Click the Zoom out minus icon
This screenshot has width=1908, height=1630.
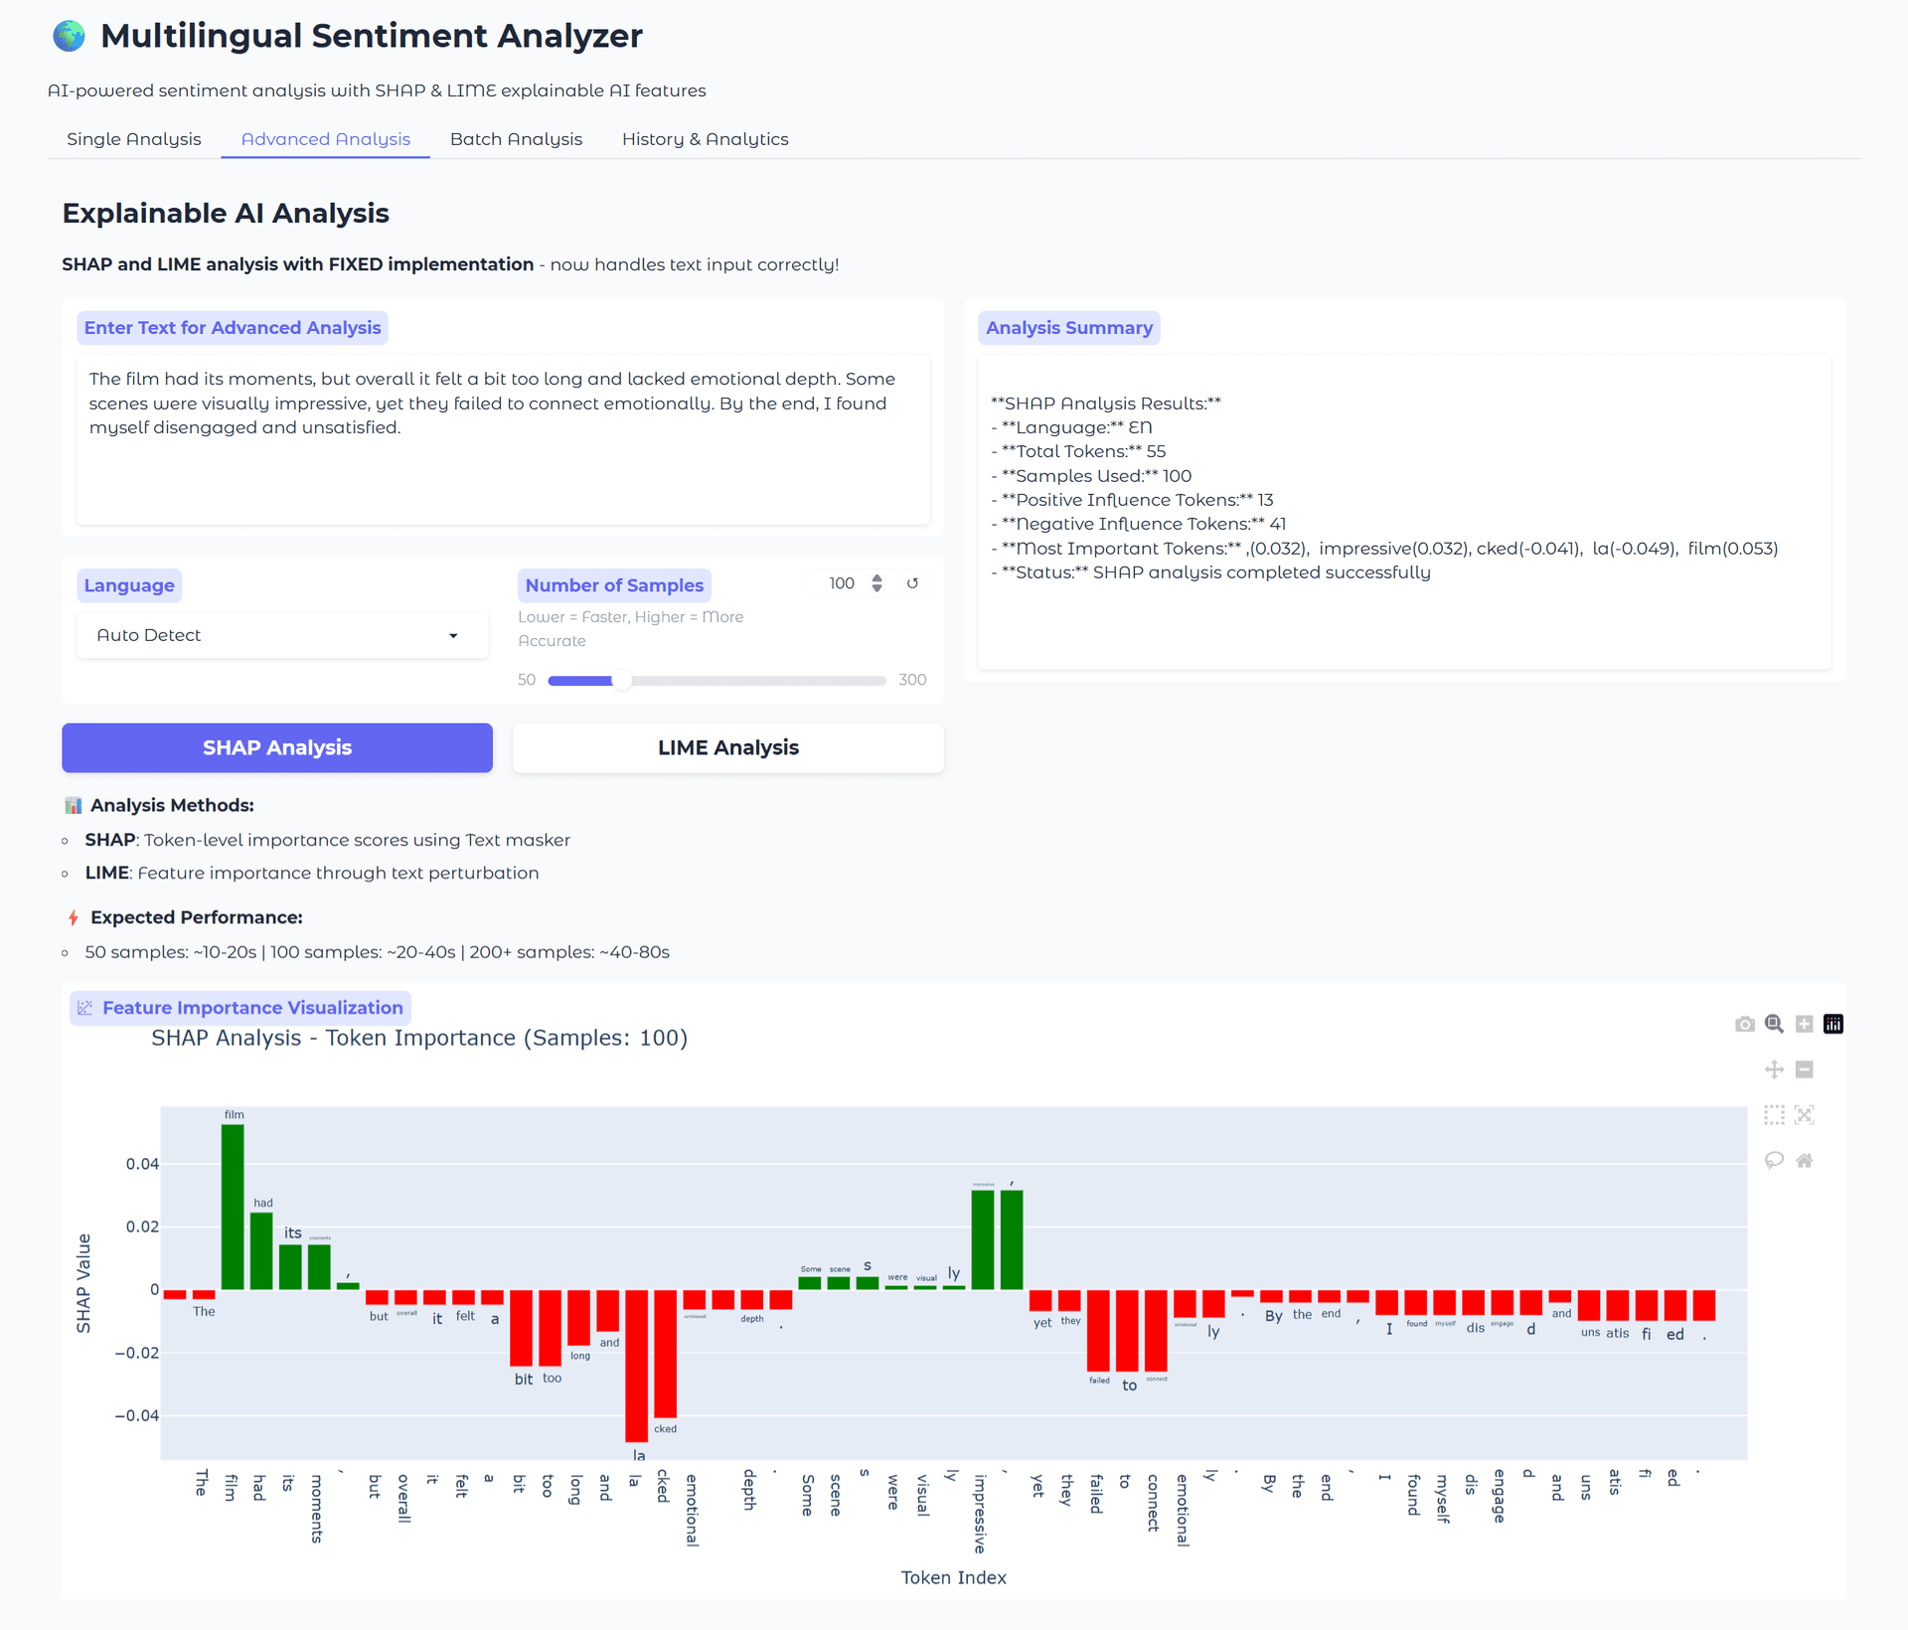pyautogui.click(x=1805, y=1069)
